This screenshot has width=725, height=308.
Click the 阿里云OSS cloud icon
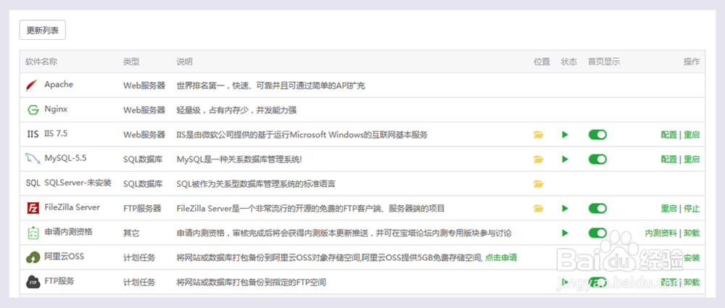tap(33, 257)
